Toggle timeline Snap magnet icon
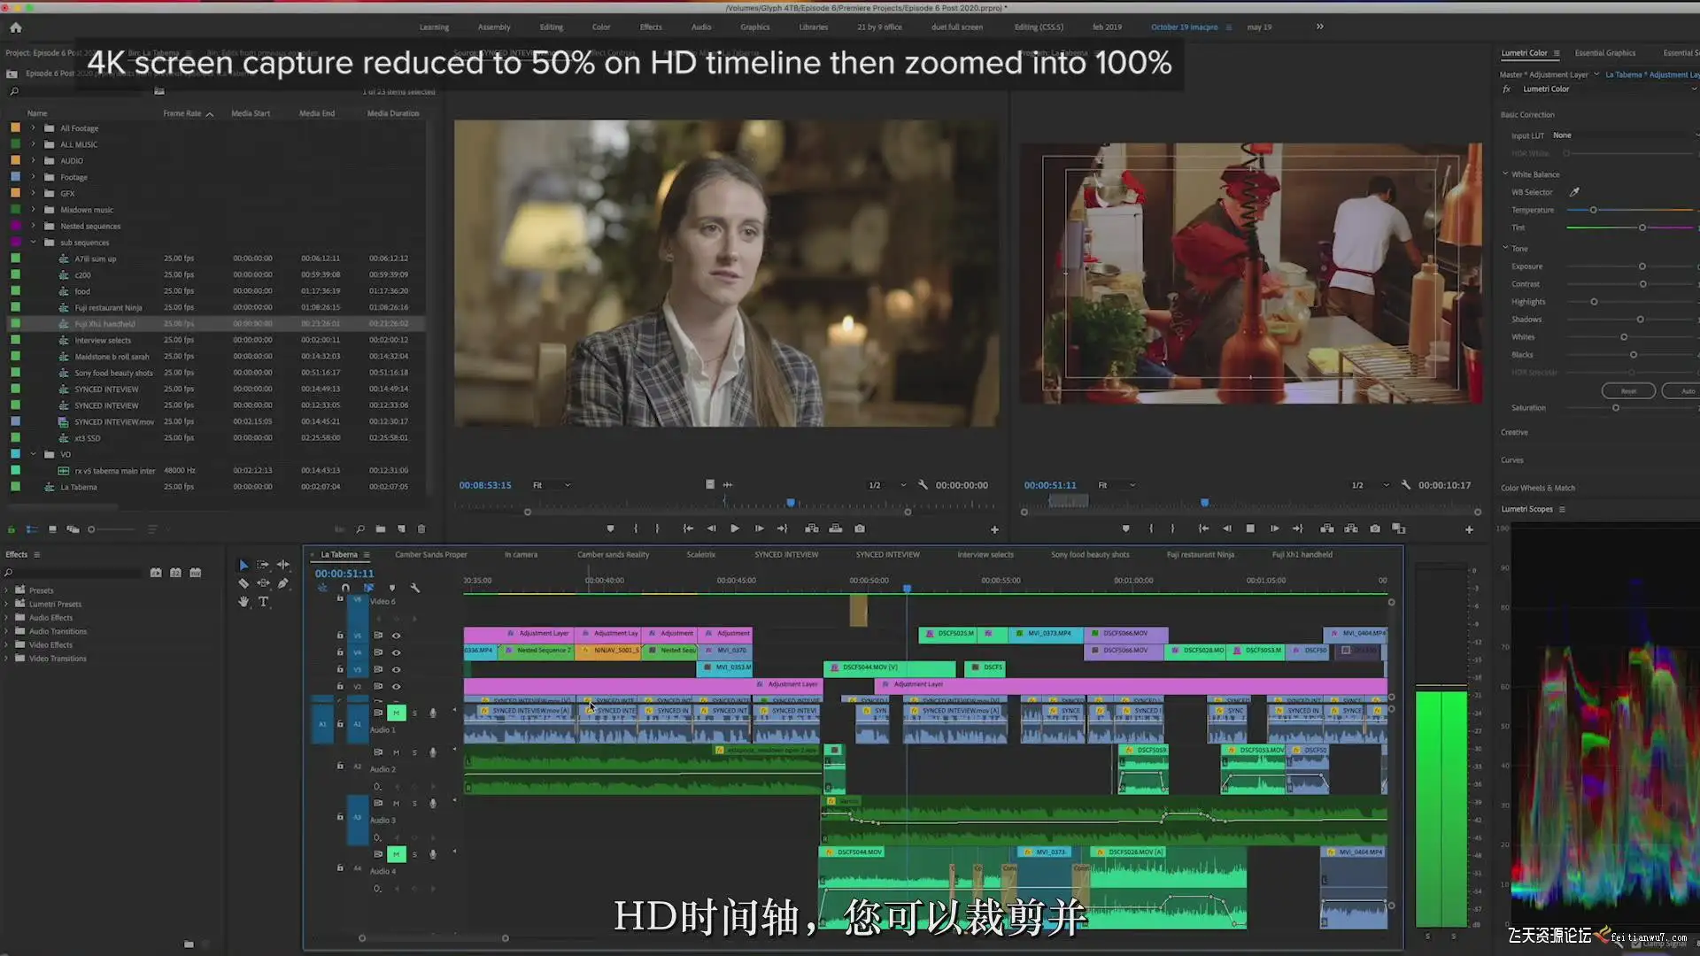Screen dimensions: 1700x956 tap(345, 588)
